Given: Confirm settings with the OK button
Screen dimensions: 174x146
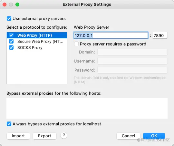Looking at the screenshot, I should (x=154, y=136).
